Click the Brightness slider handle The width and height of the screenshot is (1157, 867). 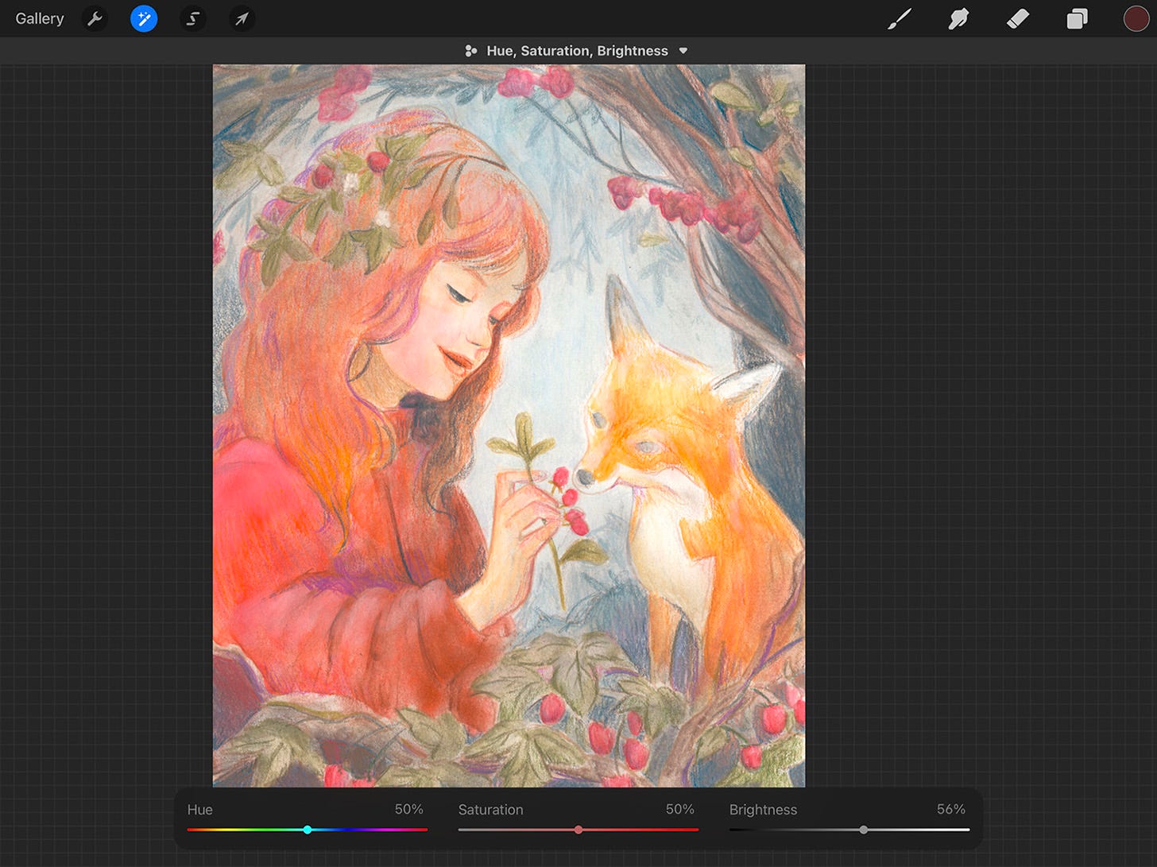point(865,829)
